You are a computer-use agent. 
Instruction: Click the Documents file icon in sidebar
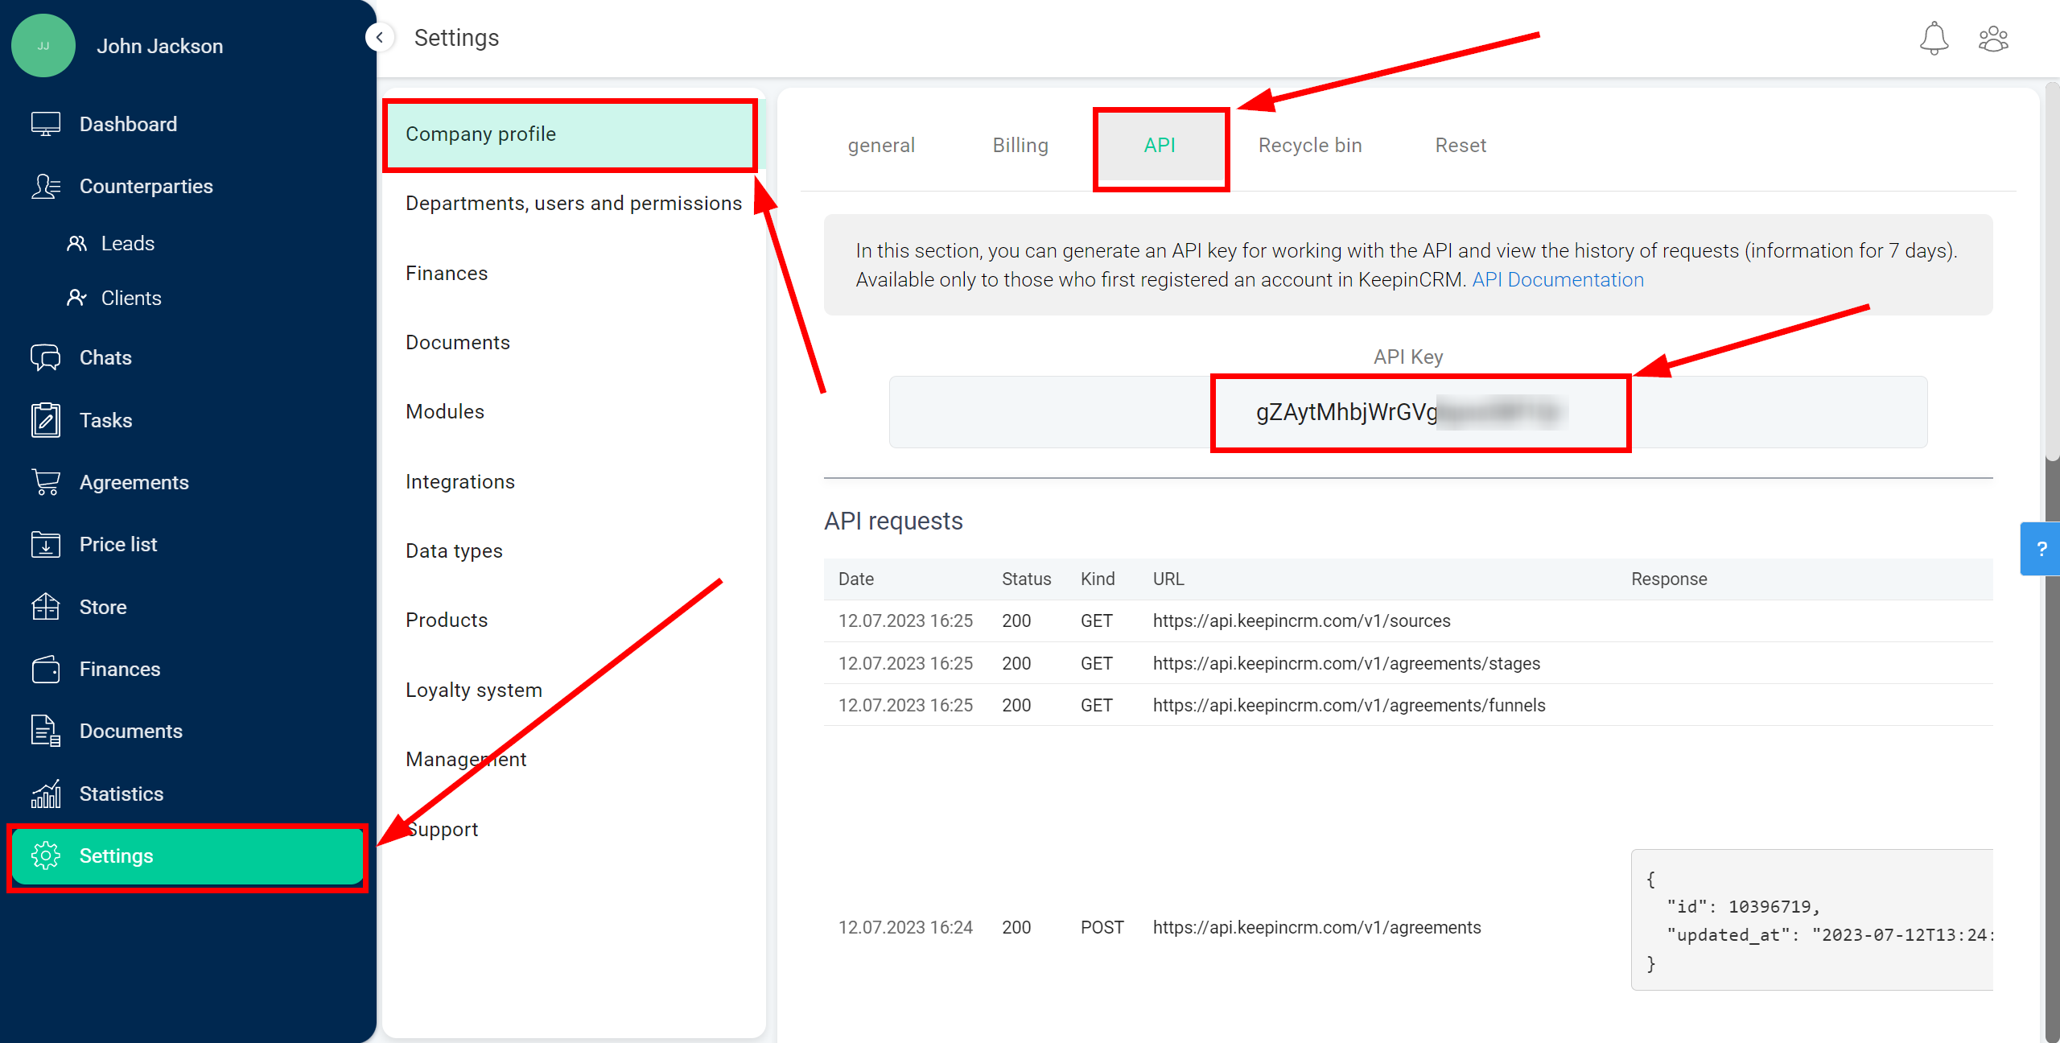click(x=46, y=731)
